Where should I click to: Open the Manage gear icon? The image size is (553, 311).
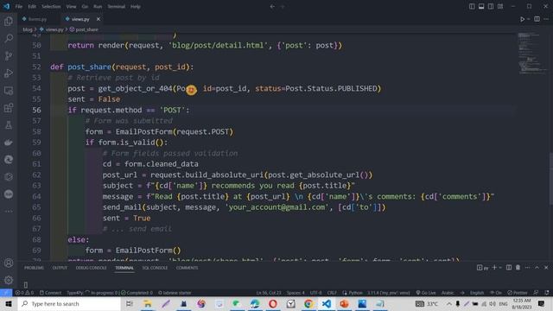tap(9, 280)
